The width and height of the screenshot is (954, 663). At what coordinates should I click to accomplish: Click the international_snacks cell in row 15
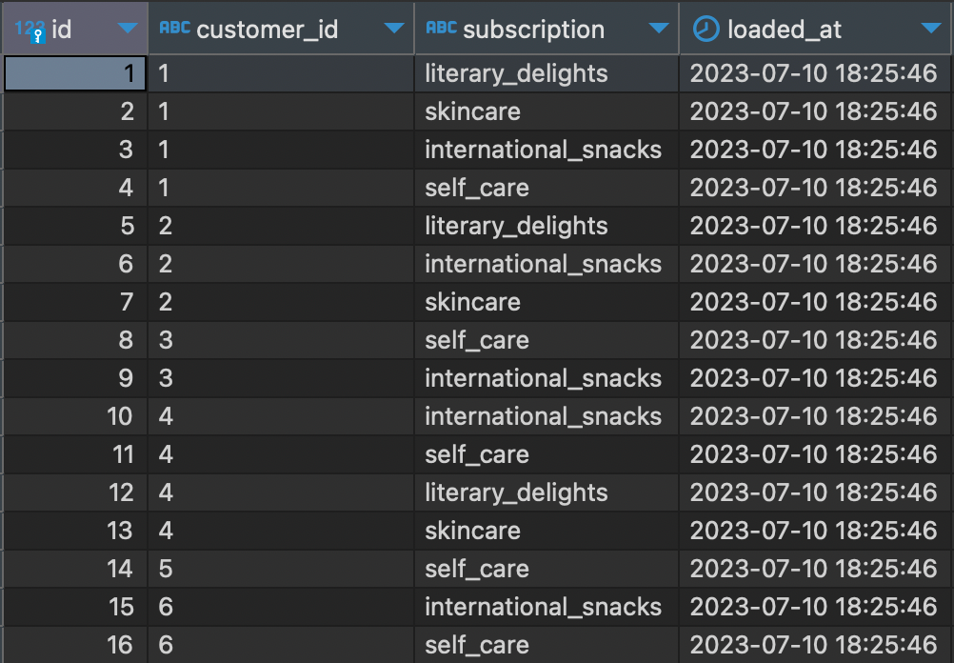543,607
